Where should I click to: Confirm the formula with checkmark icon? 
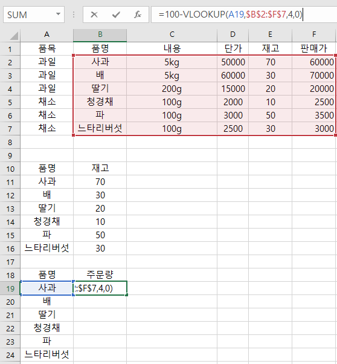116,15
